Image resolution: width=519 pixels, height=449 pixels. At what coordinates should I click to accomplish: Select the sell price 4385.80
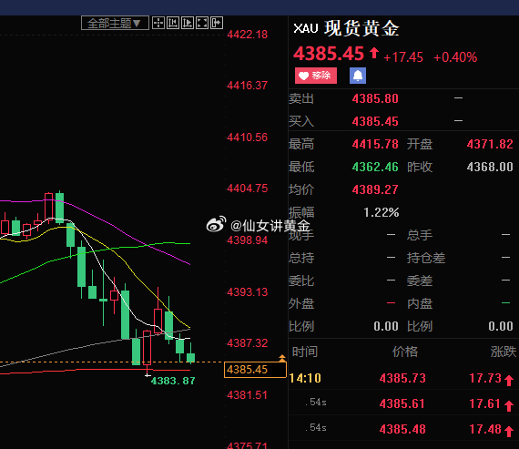coord(375,98)
